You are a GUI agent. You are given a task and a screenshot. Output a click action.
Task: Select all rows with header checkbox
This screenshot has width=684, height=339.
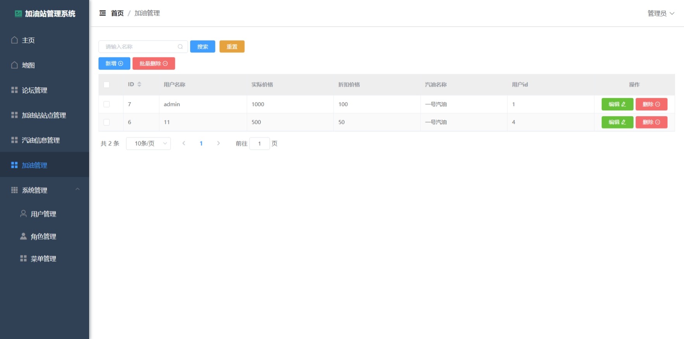pyautogui.click(x=107, y=84)
